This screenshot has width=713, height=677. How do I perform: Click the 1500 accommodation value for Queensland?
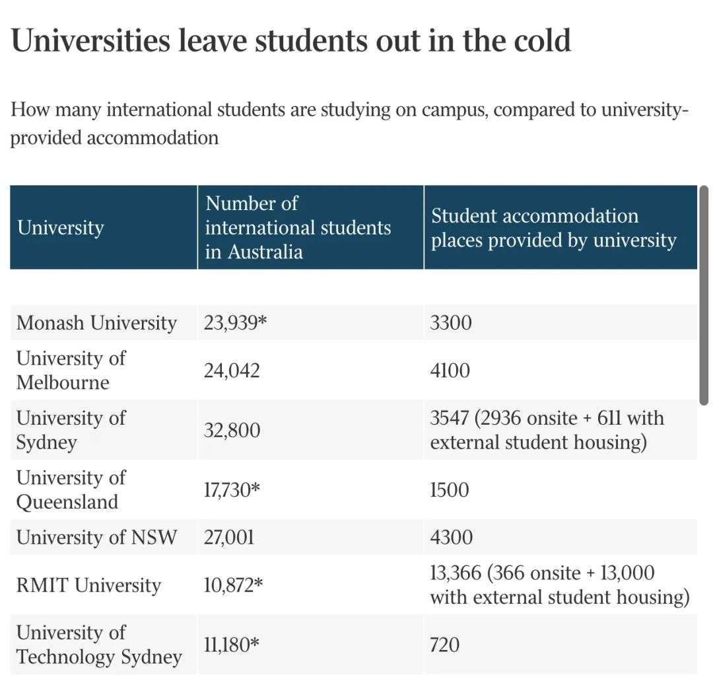450,489
